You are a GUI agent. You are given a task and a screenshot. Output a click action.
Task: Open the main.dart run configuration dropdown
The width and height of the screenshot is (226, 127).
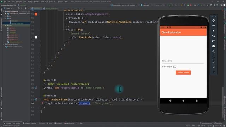click(145, 5)
